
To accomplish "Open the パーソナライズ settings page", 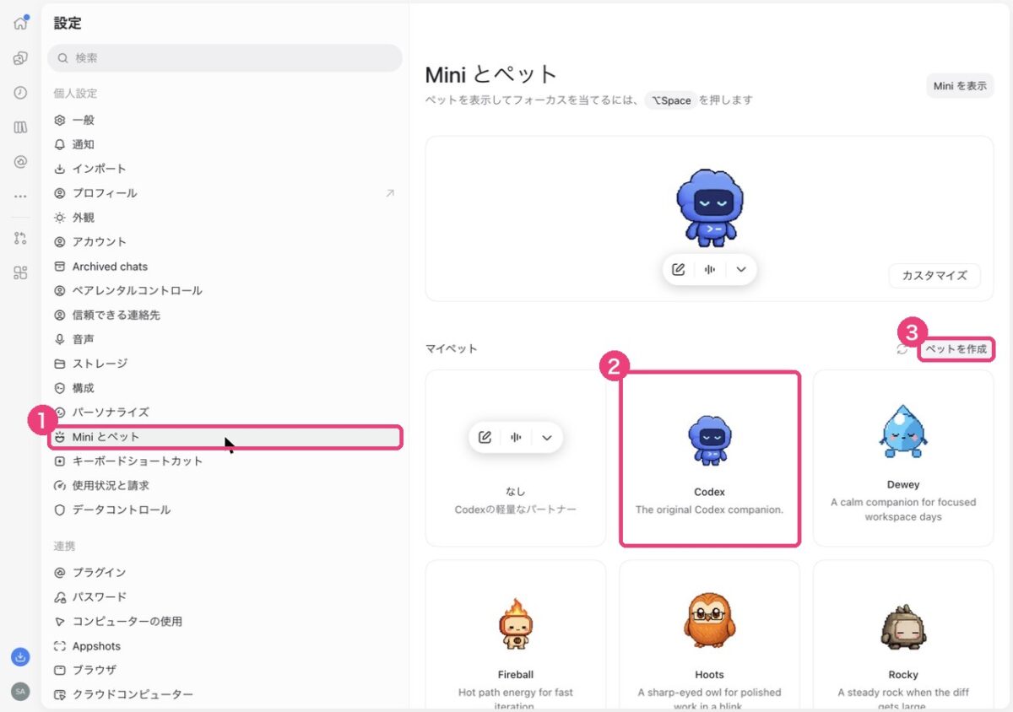I will pyautogui.click(x=225, y=413).
